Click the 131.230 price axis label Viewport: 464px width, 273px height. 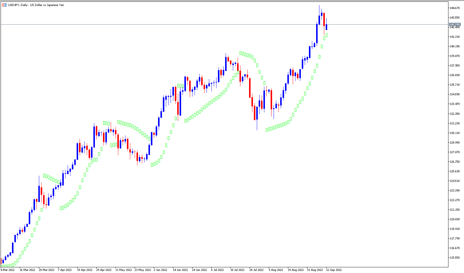tap(455, 123)
